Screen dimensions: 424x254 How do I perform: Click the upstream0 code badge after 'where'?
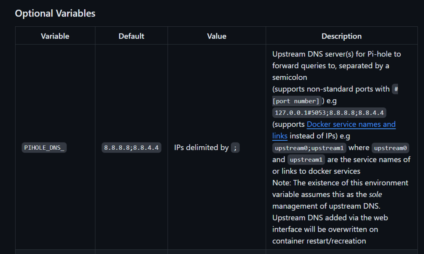390,148
